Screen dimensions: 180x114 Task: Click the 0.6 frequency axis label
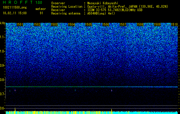(x=2, y=108)
